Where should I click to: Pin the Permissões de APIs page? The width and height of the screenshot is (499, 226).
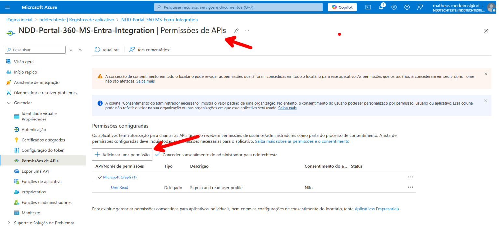pos(236,31)
